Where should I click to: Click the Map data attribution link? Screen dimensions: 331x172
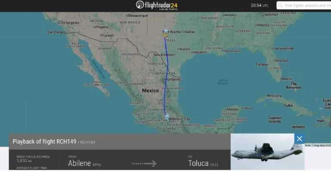pos(322,145)
